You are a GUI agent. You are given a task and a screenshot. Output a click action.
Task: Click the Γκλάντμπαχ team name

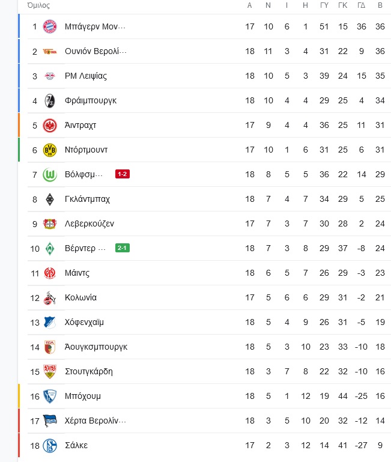[87, 199]
